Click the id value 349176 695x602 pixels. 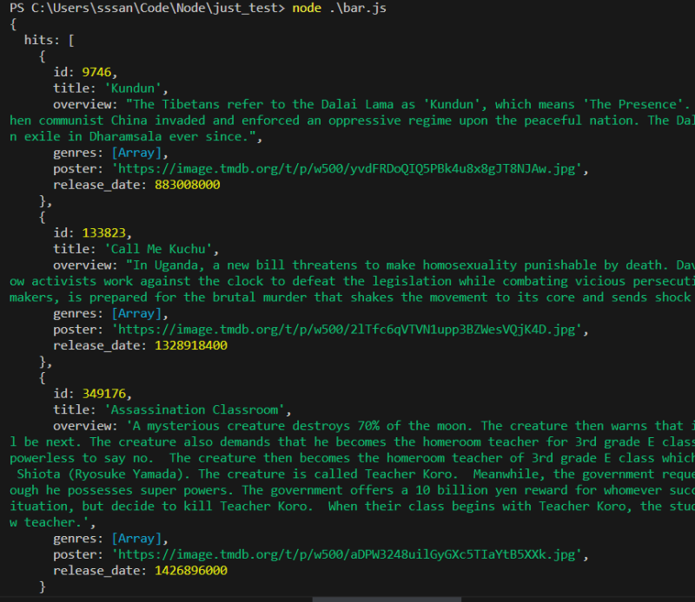point(103,394)
